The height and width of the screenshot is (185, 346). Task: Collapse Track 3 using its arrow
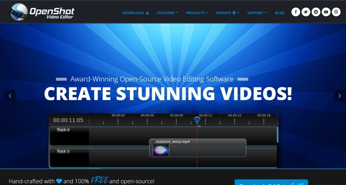pos(53,151)
